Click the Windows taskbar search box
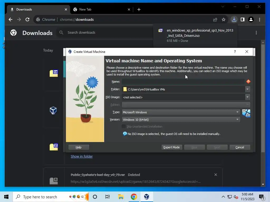Screen dimensions: 270x202 (x=51, y=197)
